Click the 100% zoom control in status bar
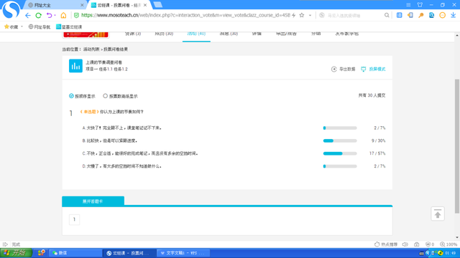Image resolution: width=460 pixels, height=258 pixels. pos(448,244)
